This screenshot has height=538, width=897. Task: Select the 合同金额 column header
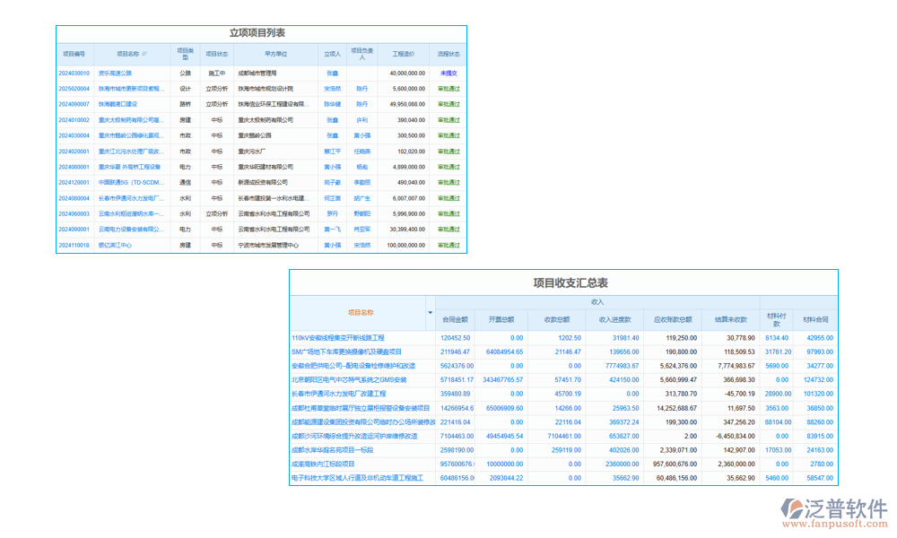click(456, 319)
